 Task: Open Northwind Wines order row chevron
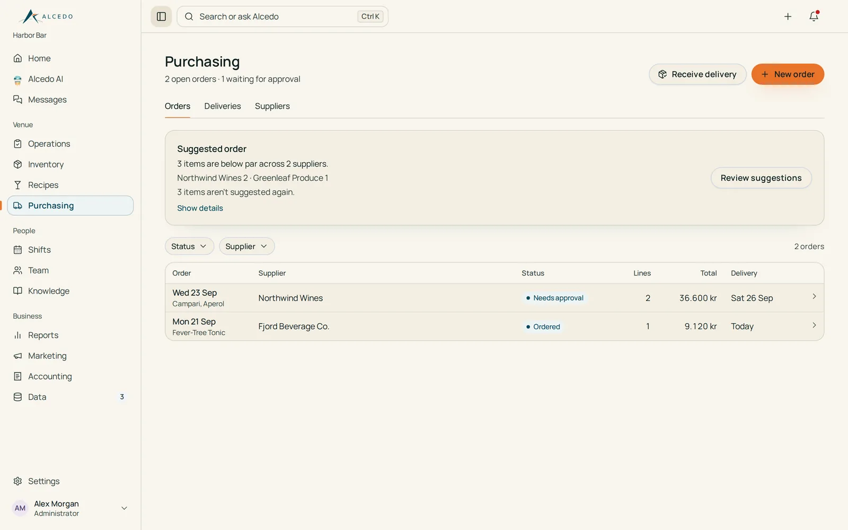click(x=814, y=297)
